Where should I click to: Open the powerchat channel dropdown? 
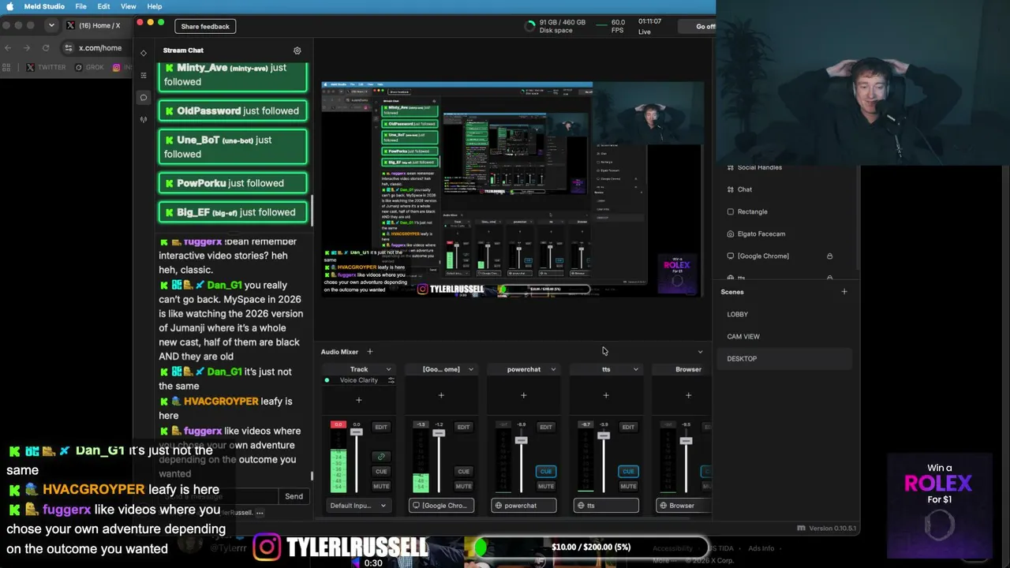click(x=553, y=369)
